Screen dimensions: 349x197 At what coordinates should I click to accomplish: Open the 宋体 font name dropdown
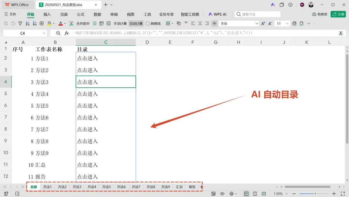[239, 24]
